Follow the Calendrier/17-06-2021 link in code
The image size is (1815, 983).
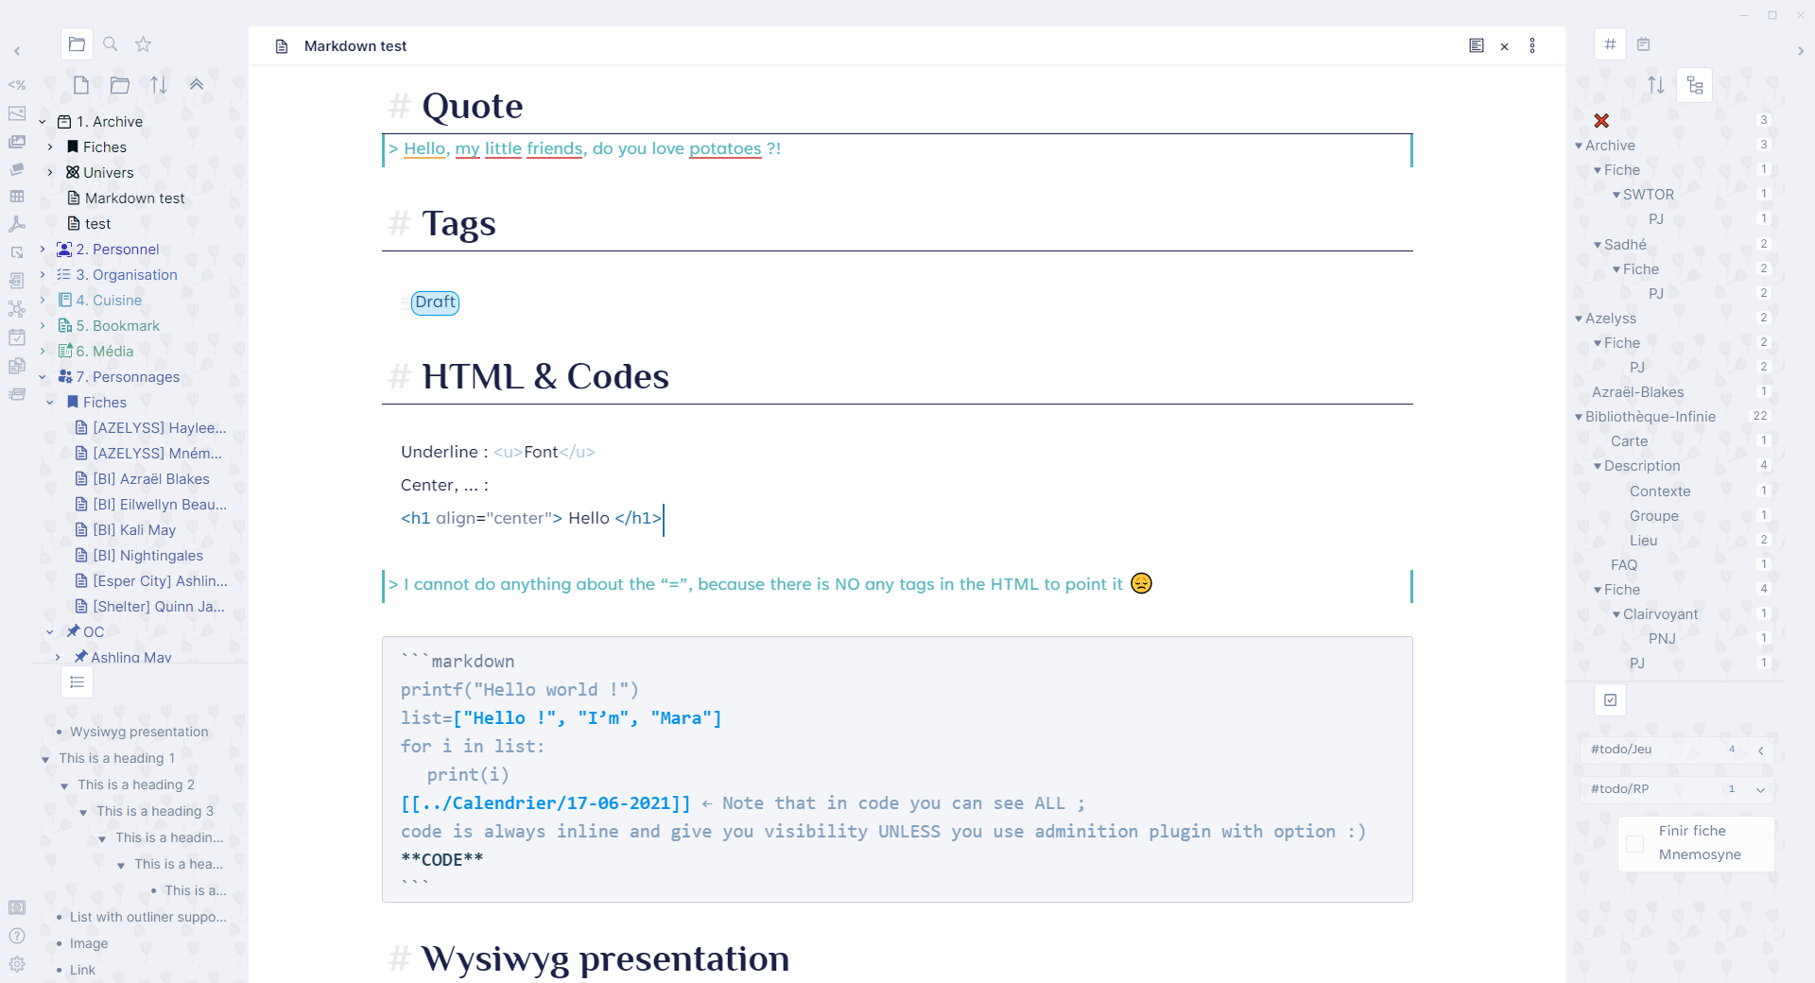pos(545,803)
